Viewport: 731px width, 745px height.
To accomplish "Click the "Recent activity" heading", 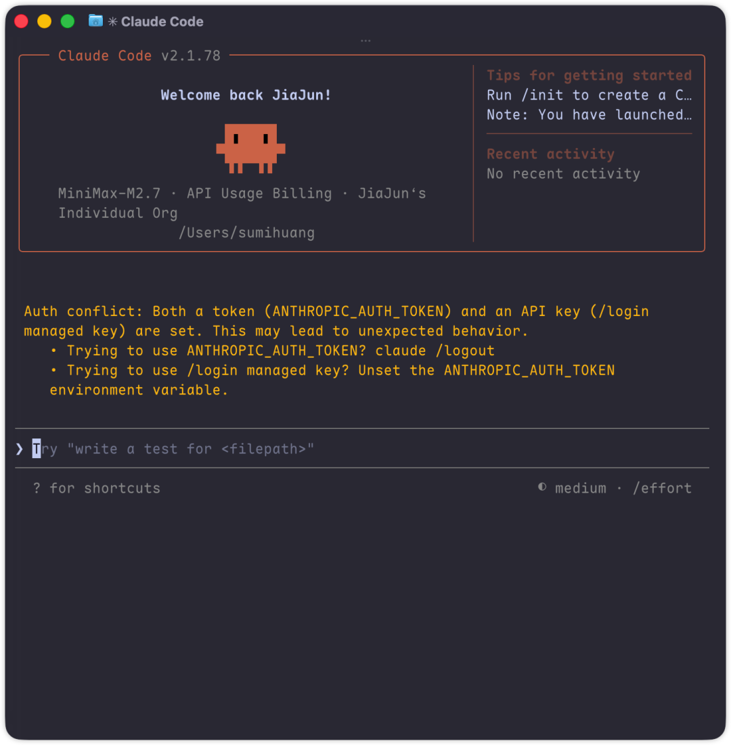I will (x=550, y=154).
